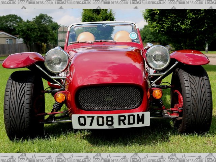Click the car's right round headlight

tap(158, 57)
